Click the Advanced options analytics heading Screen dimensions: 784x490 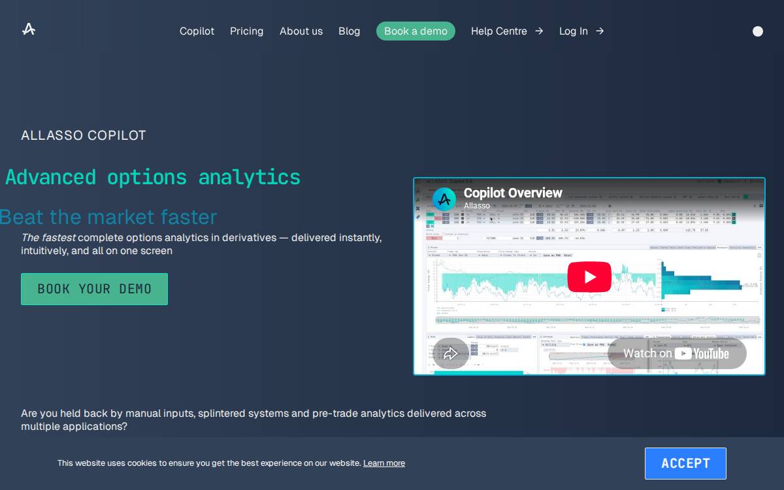[153, 177]
